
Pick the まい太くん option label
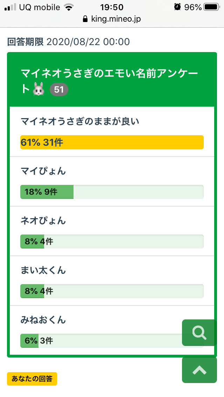pos(43,270)
